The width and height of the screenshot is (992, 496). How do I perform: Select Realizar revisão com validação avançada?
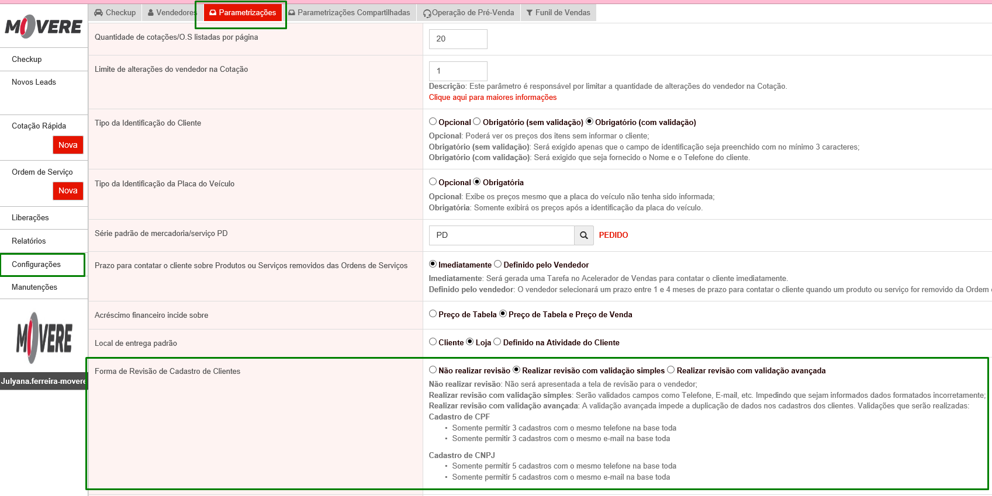tap(671, 370)
